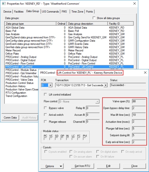Toggle the OP module status checkbox
The height and width of the screenshot is (172, 149).
[62, 139]
